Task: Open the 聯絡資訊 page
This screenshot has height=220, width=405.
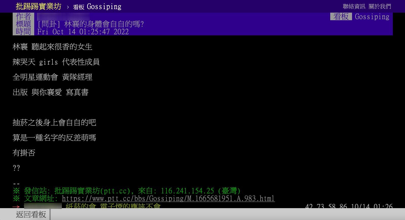Action: (x=354, y=6)
